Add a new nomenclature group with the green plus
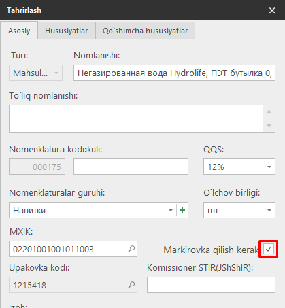285x308 pixels. 182,210
